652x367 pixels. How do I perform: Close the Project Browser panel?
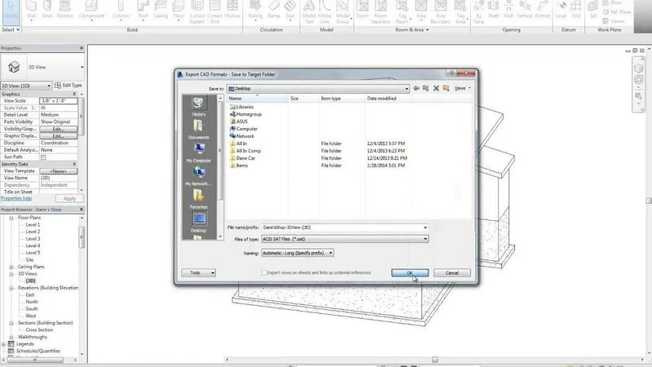coord(81,210)
